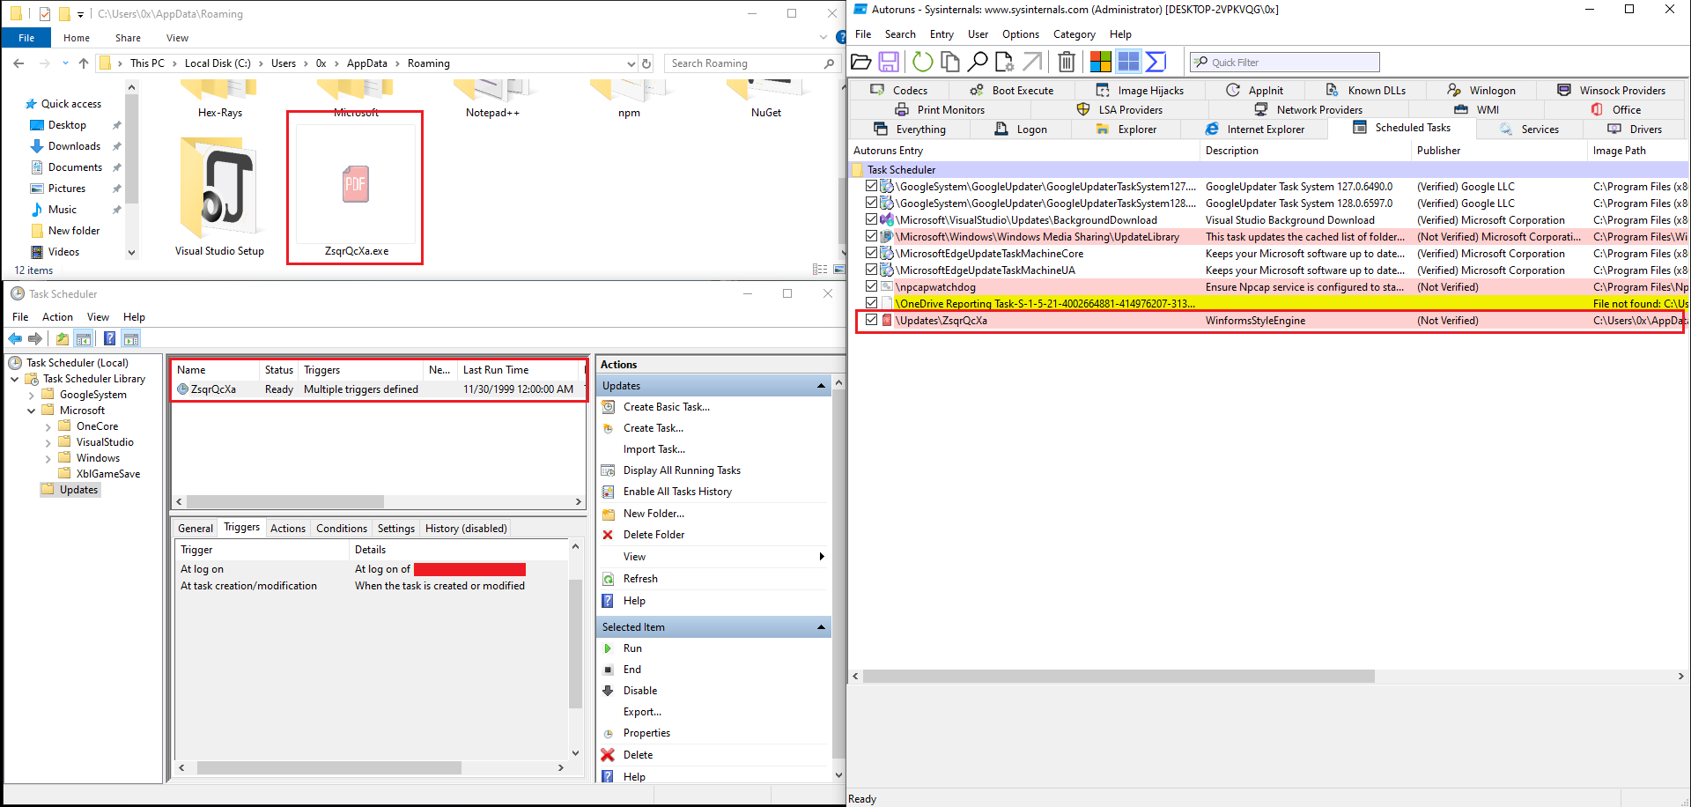Screen dimensions: 1691x807
Task: Collapse the Updates actions section header
Action: pyautogui.click(x=821, y=386)
